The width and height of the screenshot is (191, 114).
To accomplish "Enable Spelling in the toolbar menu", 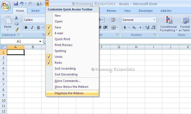I will 72,51.
